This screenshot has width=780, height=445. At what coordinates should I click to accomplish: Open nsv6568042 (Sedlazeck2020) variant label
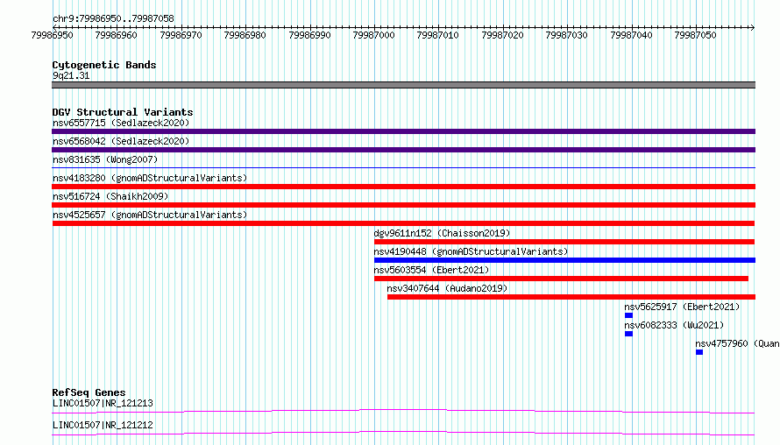point(121,141)
